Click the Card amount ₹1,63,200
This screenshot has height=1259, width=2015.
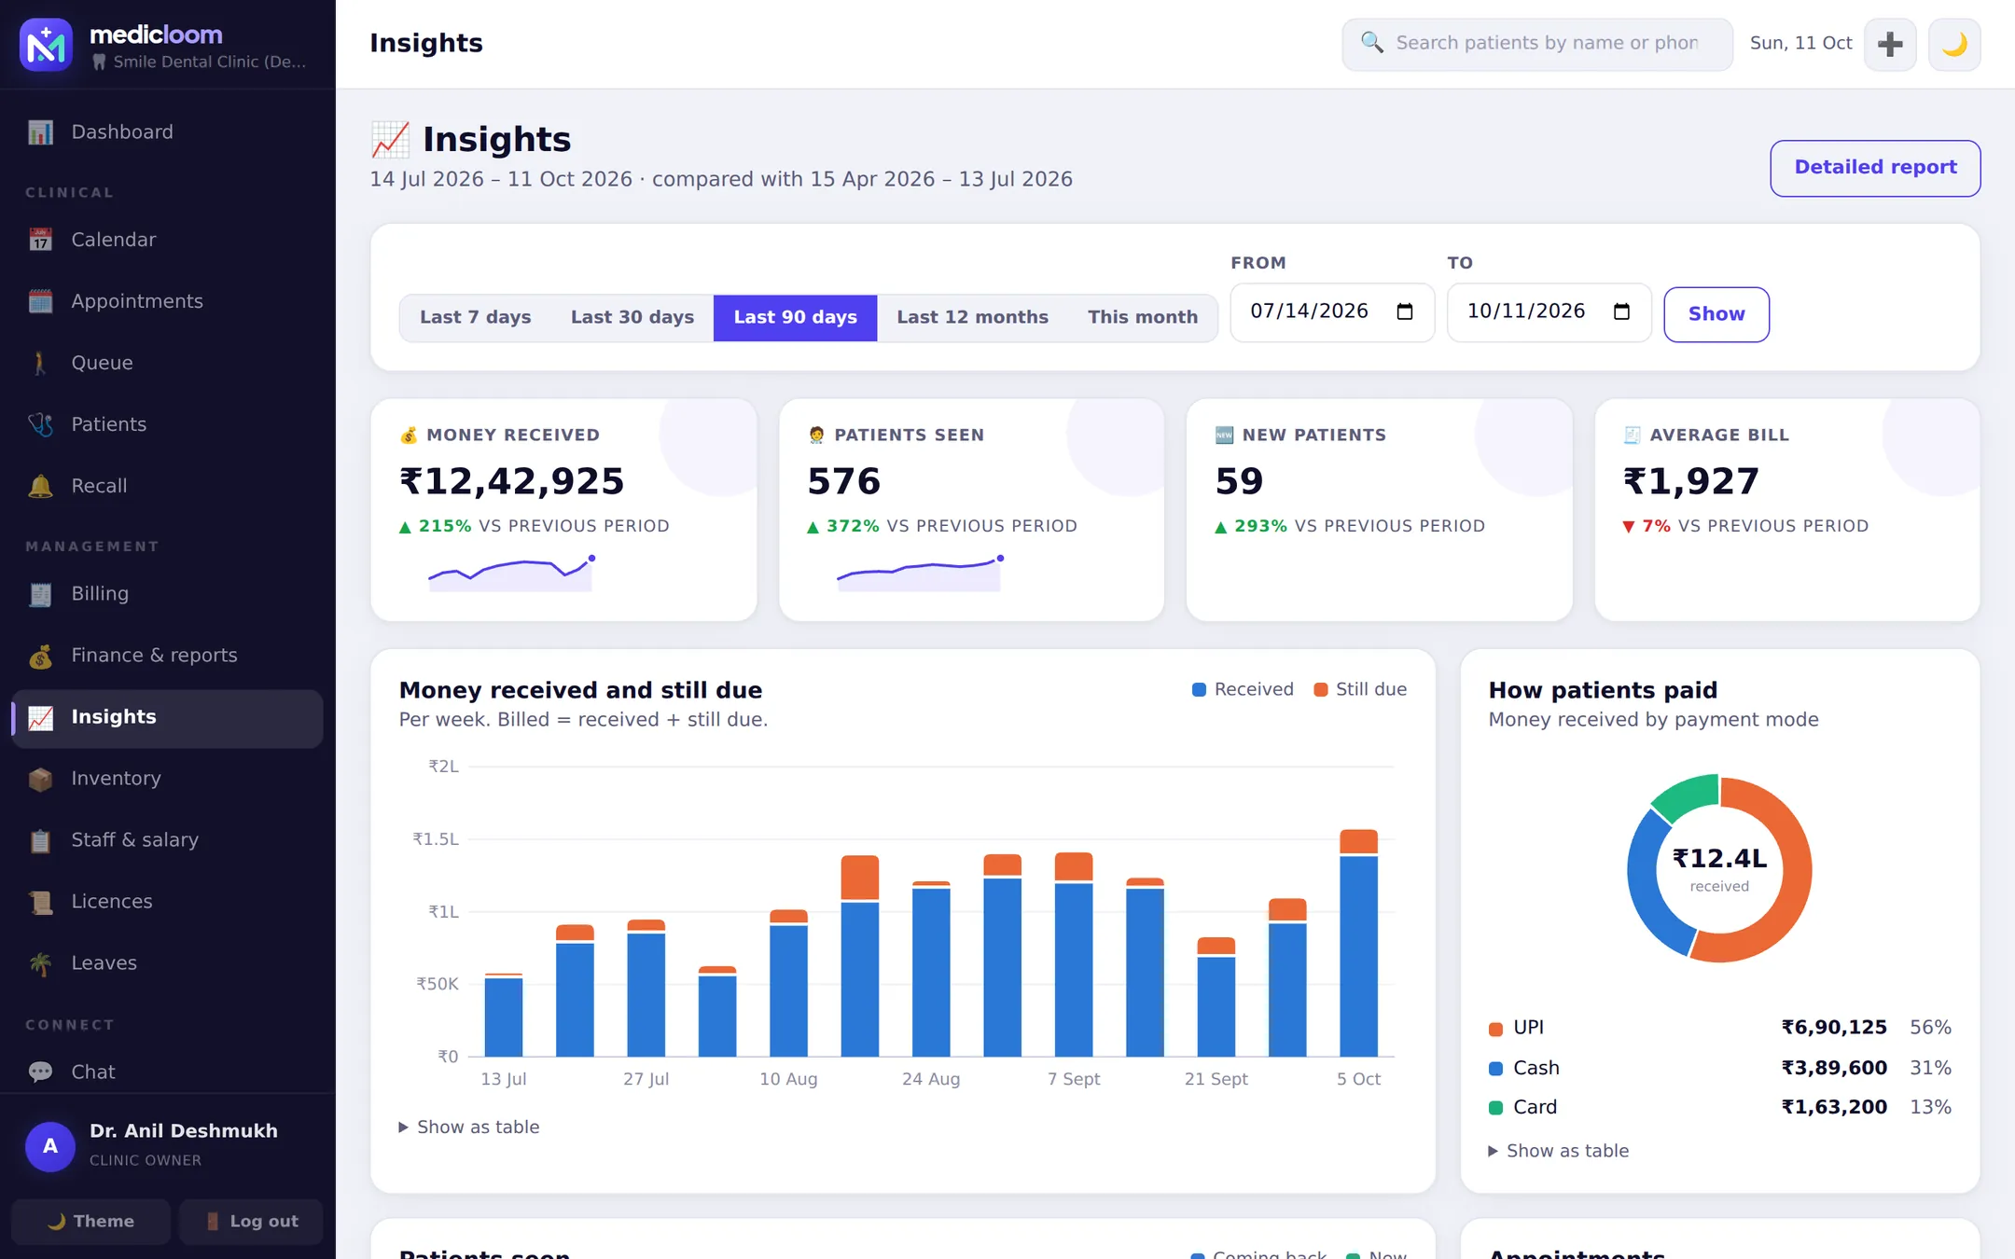tap(1834, 1107)
